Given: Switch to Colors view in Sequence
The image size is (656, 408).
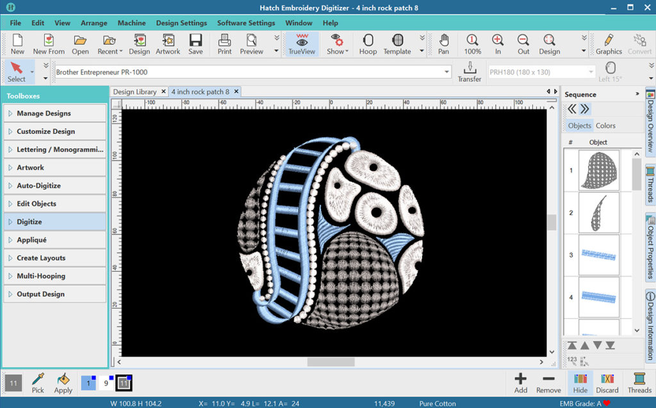Looking at the screenshot, I should [x=605, y=126].
